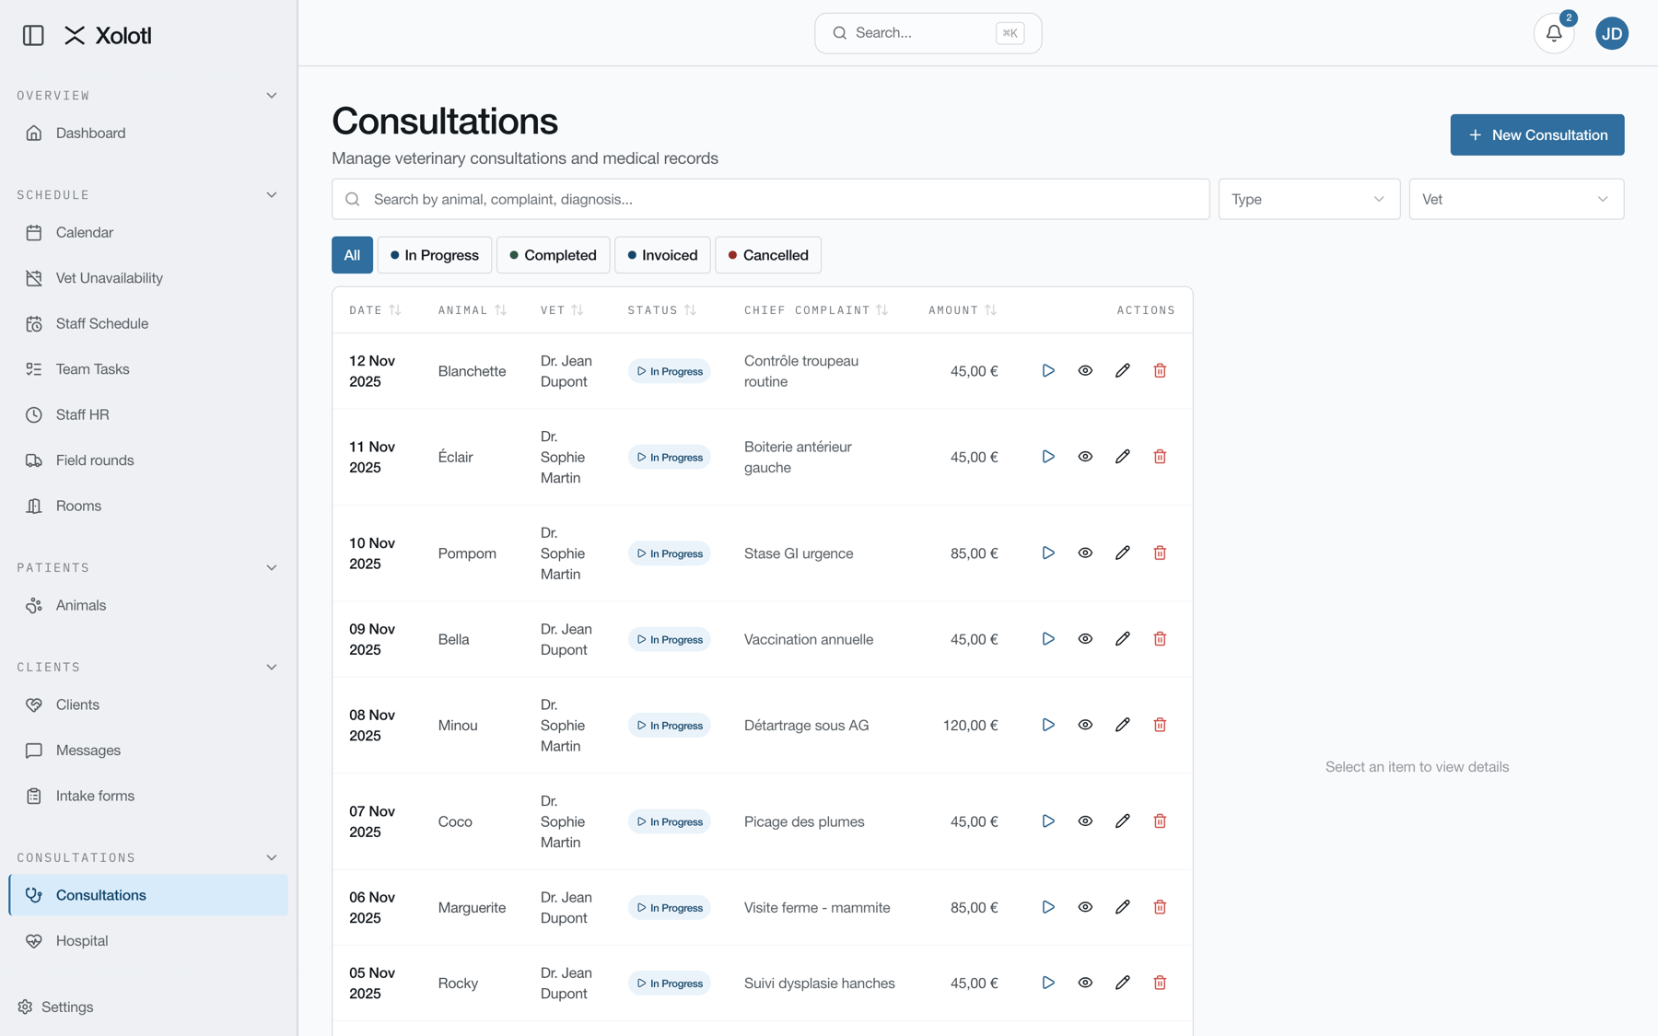Delete Blanchette consultation trash icon
The height and width of the screenshot is (1036, 1658).
pyautogui.click(x=1160, y=370)
